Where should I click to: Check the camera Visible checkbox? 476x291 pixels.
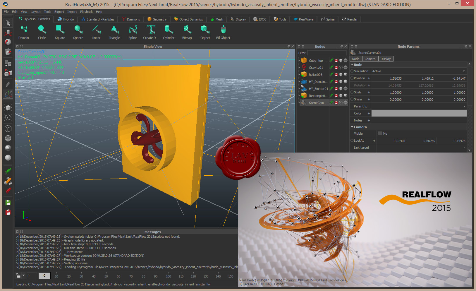(x=380, y=133)
